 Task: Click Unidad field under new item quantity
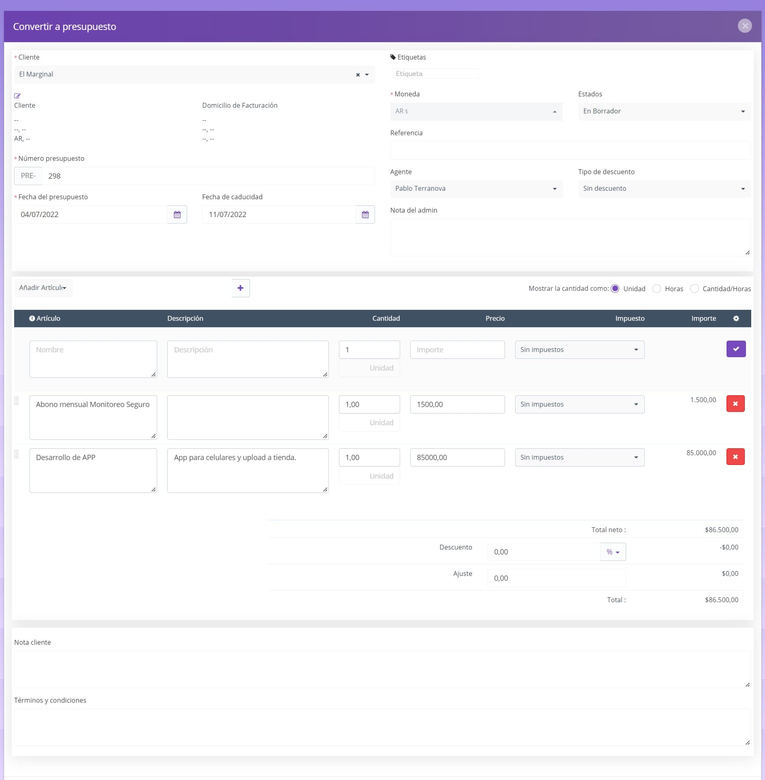tap(369, 368)
